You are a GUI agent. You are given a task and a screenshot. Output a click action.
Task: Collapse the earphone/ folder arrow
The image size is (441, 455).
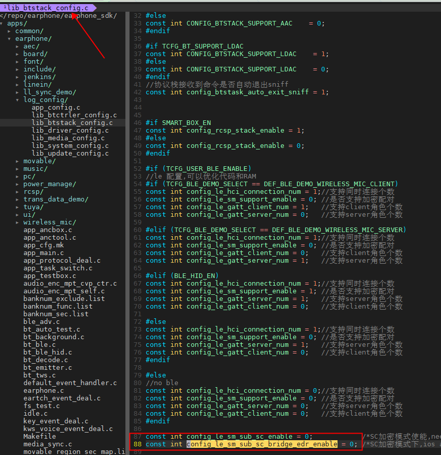[x=9, y=39]
